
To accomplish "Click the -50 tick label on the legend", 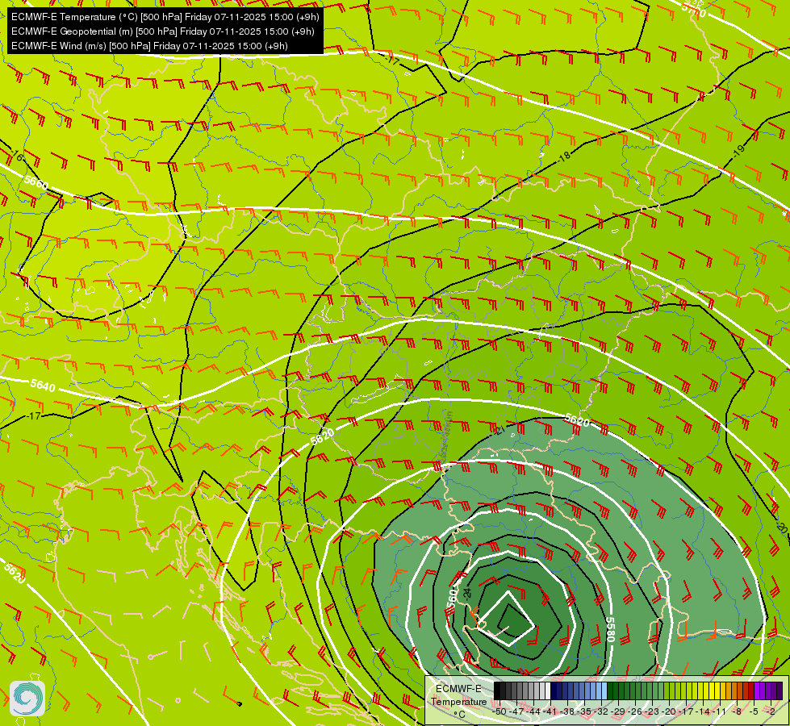I will click(499, 711).
